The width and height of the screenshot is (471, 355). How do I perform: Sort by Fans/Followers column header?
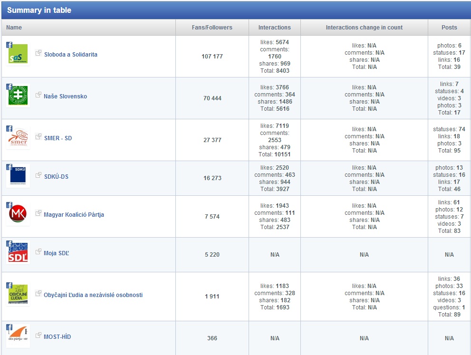pos(212,28)
